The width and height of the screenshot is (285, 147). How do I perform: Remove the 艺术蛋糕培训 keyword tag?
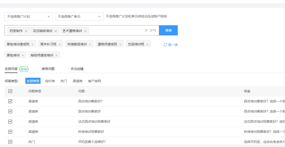85,31
